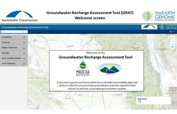This screenshot has width=177, height=114.
Task: Open the Results section label
Action: tap(6, 53)
